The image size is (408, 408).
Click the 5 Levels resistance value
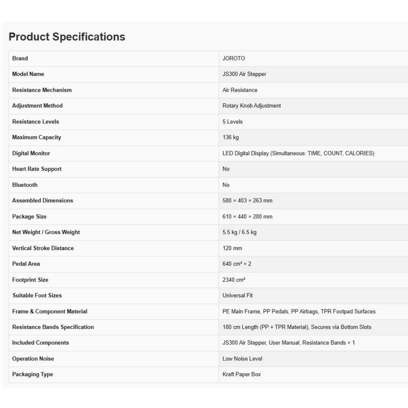(233, 122)
